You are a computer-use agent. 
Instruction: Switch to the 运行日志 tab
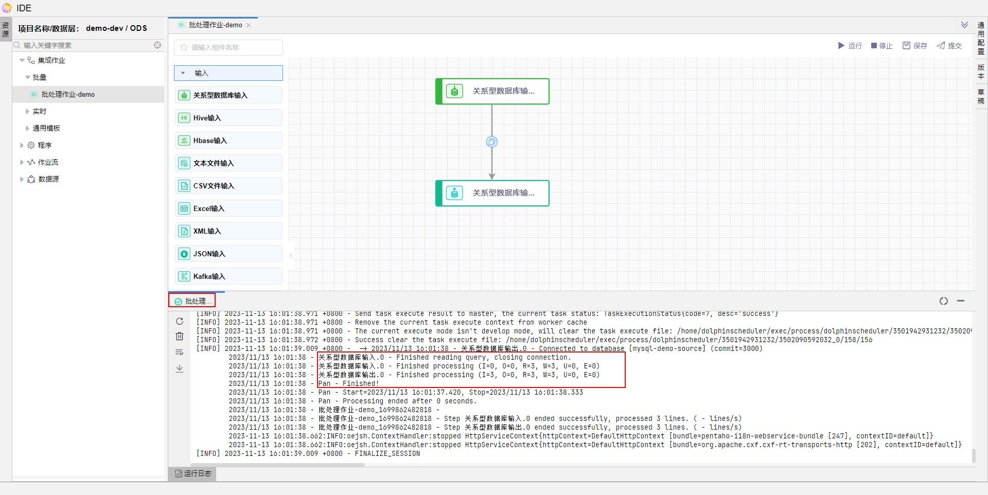[x=192, y=473]
